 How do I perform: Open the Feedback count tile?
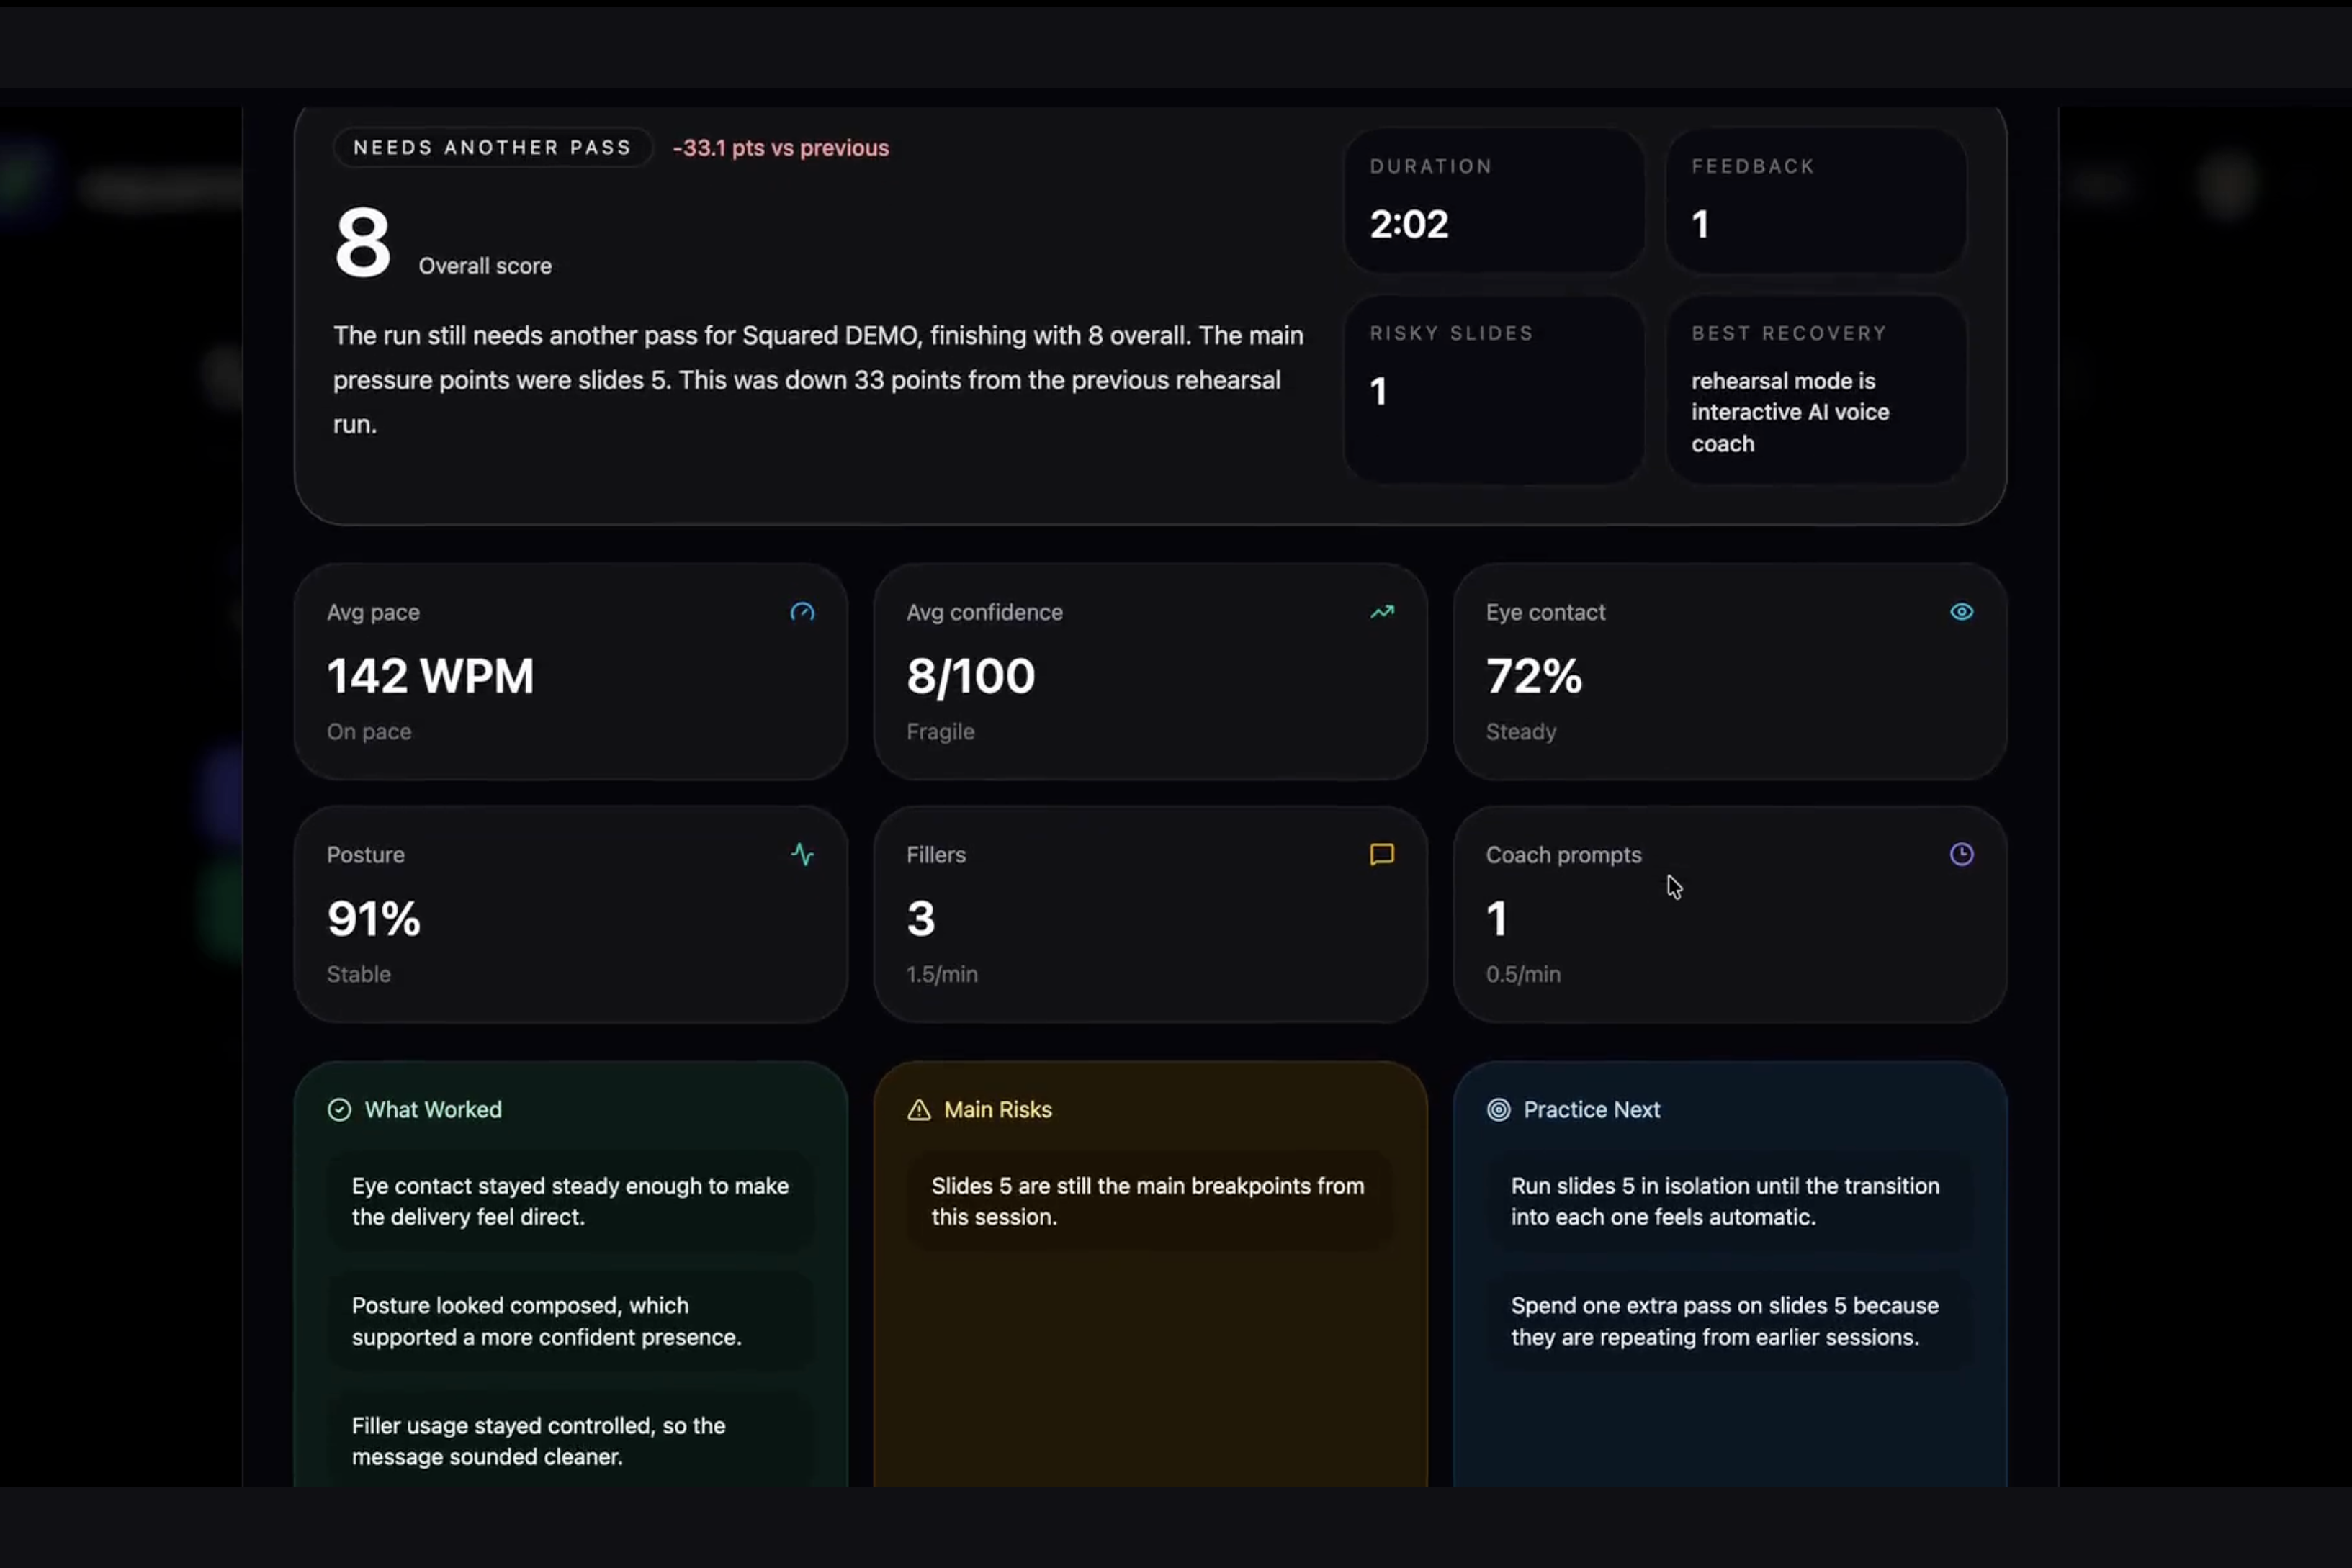1816,201
